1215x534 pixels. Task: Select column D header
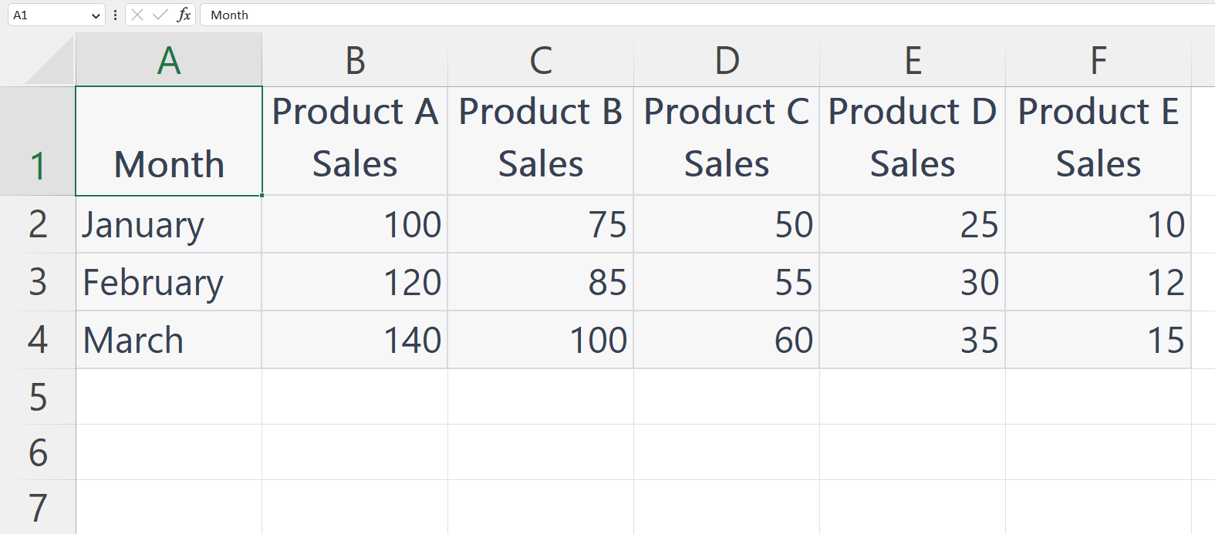[726, 59]
